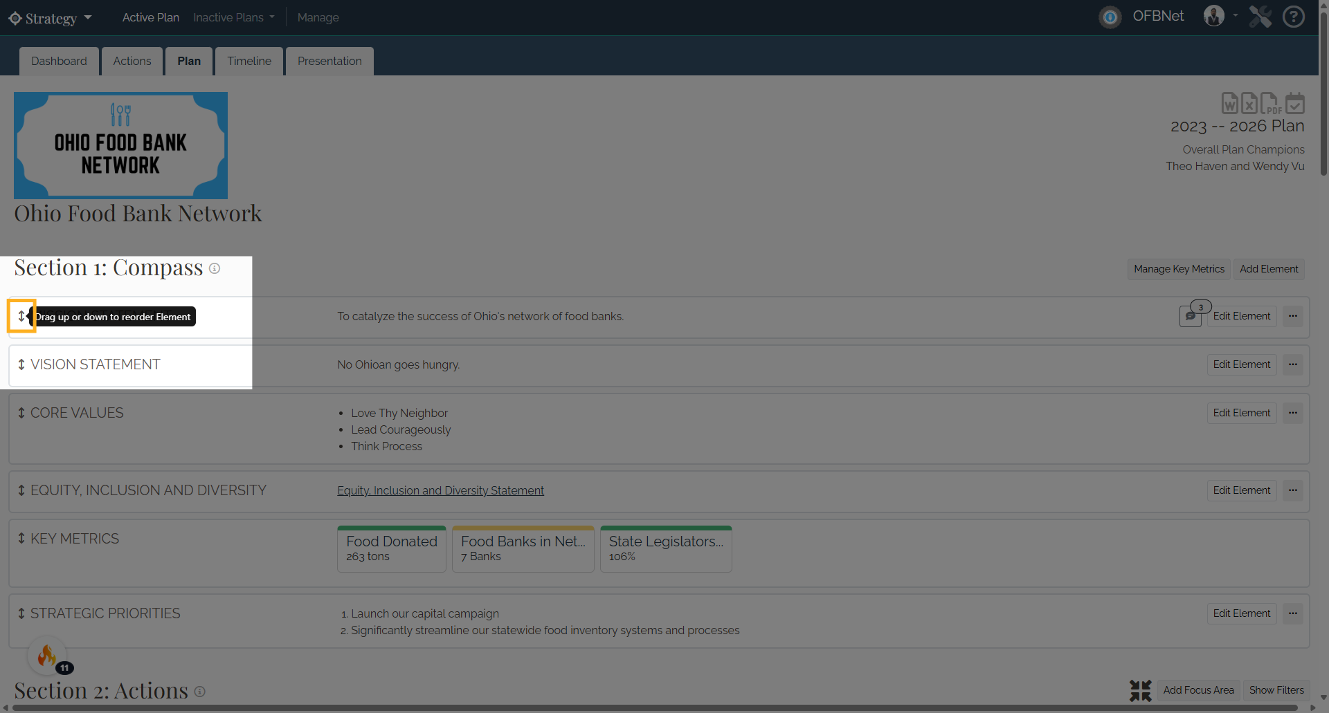
Task: Open the State Legislators... metric card
Action: point(666,549)
